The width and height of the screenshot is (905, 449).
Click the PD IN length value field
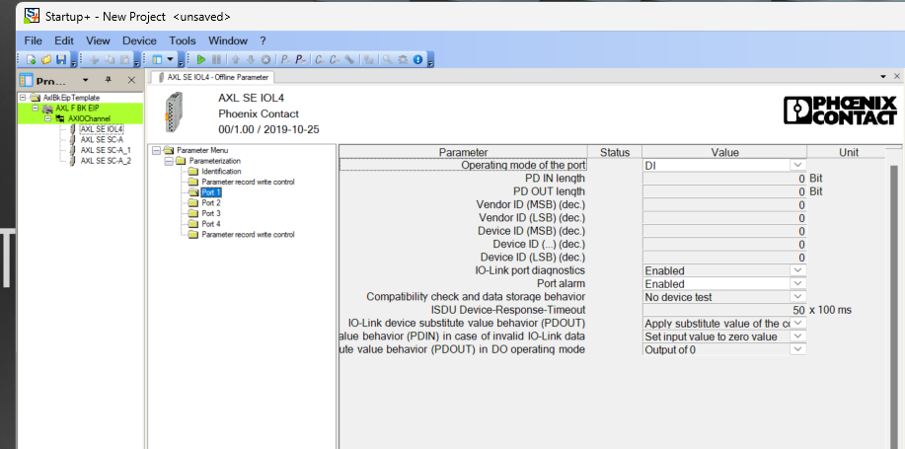724,179
